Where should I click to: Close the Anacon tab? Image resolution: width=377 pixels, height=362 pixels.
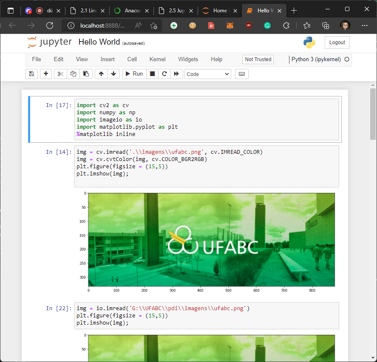147,11
